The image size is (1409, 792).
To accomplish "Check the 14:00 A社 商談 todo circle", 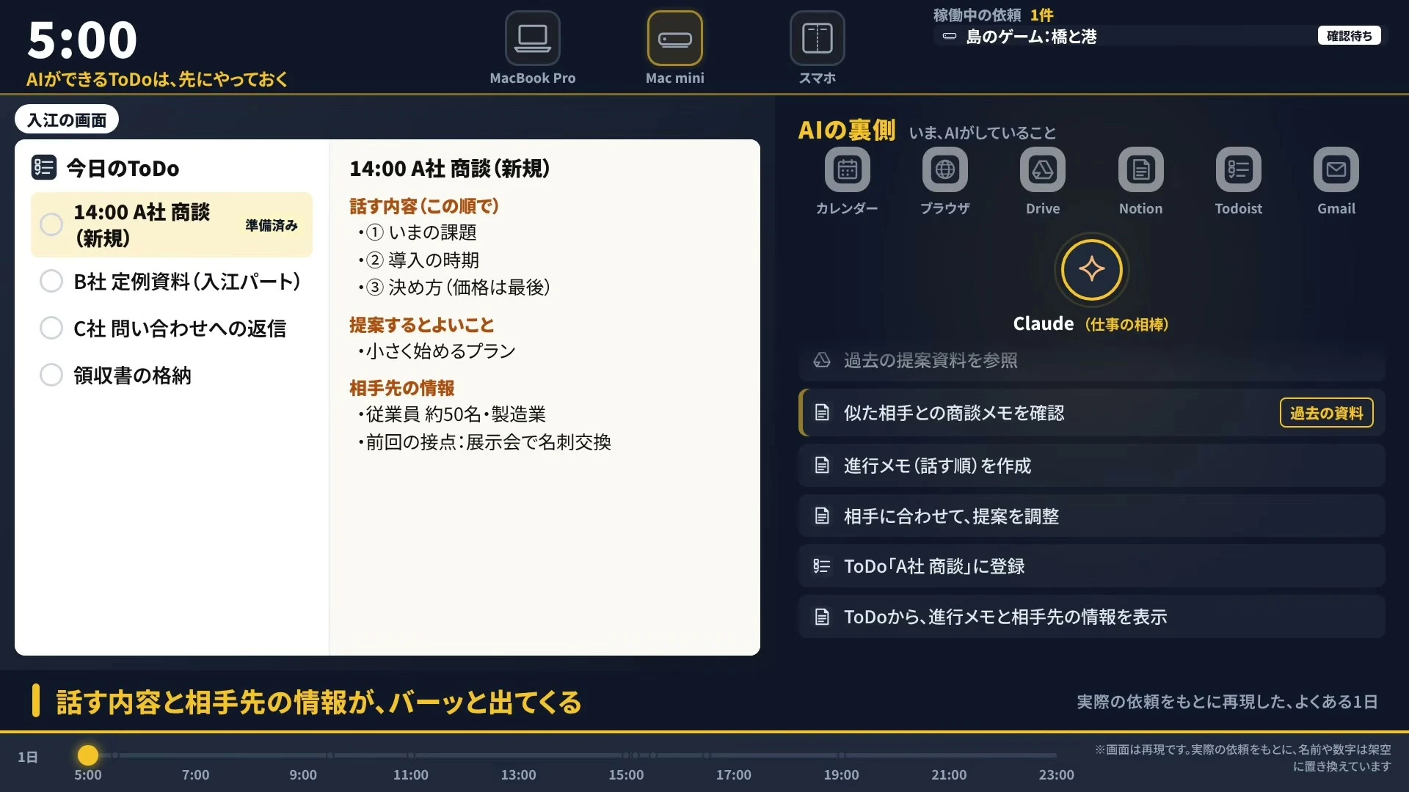I will pos(51,224).
